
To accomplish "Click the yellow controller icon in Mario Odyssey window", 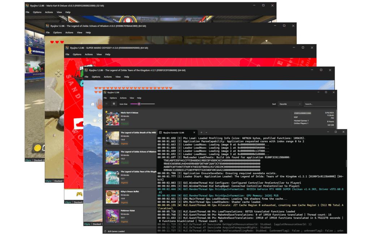I will [79, 194].
